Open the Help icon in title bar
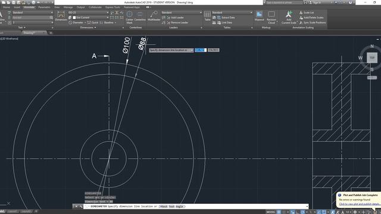Image resolution: width=381 pixels, height=214 pixels. (350, 2)
